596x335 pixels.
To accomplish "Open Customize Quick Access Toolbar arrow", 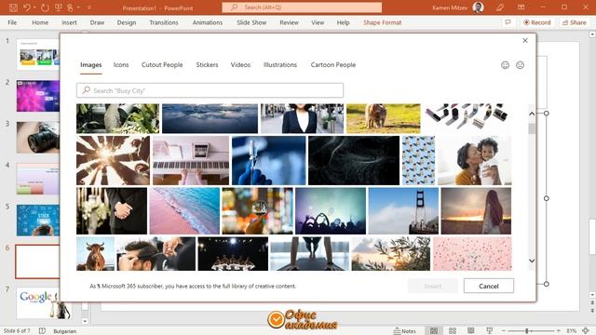I will 89,7.
